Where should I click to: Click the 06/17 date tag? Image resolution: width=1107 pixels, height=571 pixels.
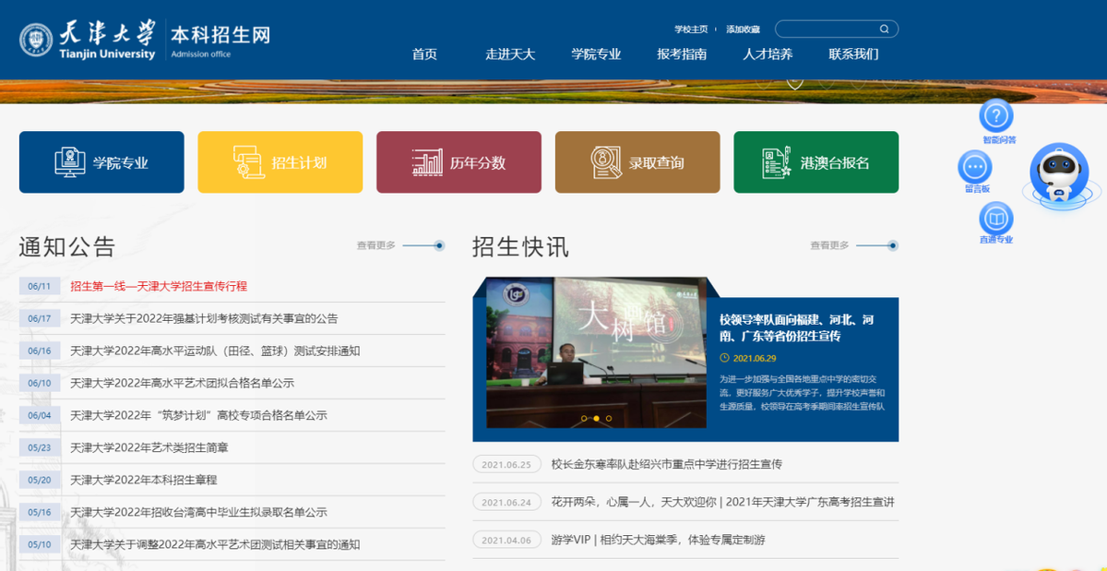[39, 318]
